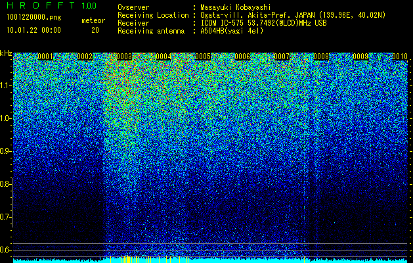Image resolution: width=413 pixels, height=263 pixels.
Task: Click the 0006 minute marker
Action: click(242, 57)
